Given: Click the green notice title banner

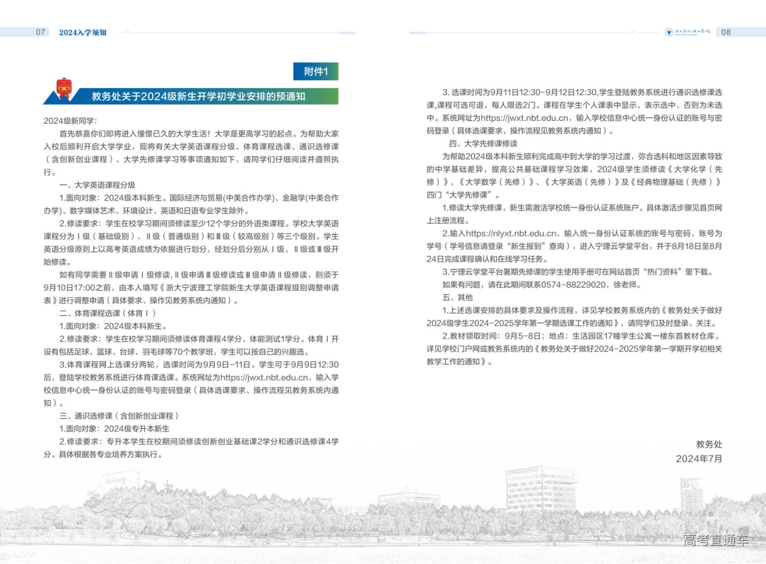Looking at the screenshot, I should 197,96.
